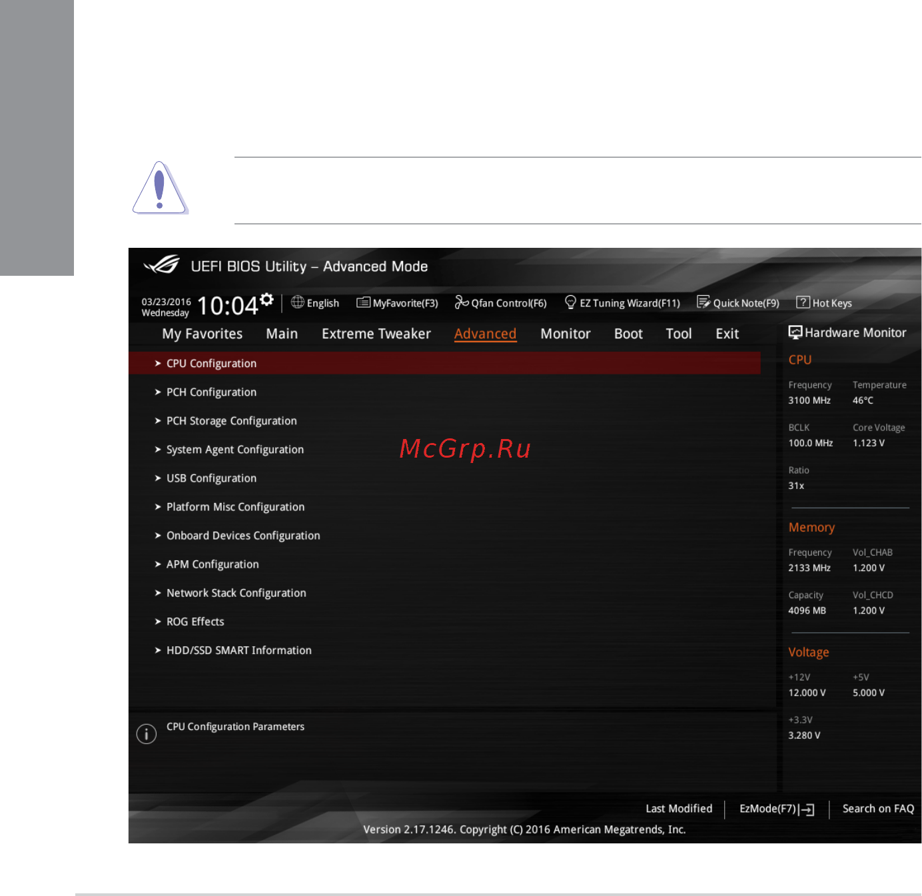Click the Qfan Control fan icon
This screenshot has width=922, height=896.
tap(462, 302)
